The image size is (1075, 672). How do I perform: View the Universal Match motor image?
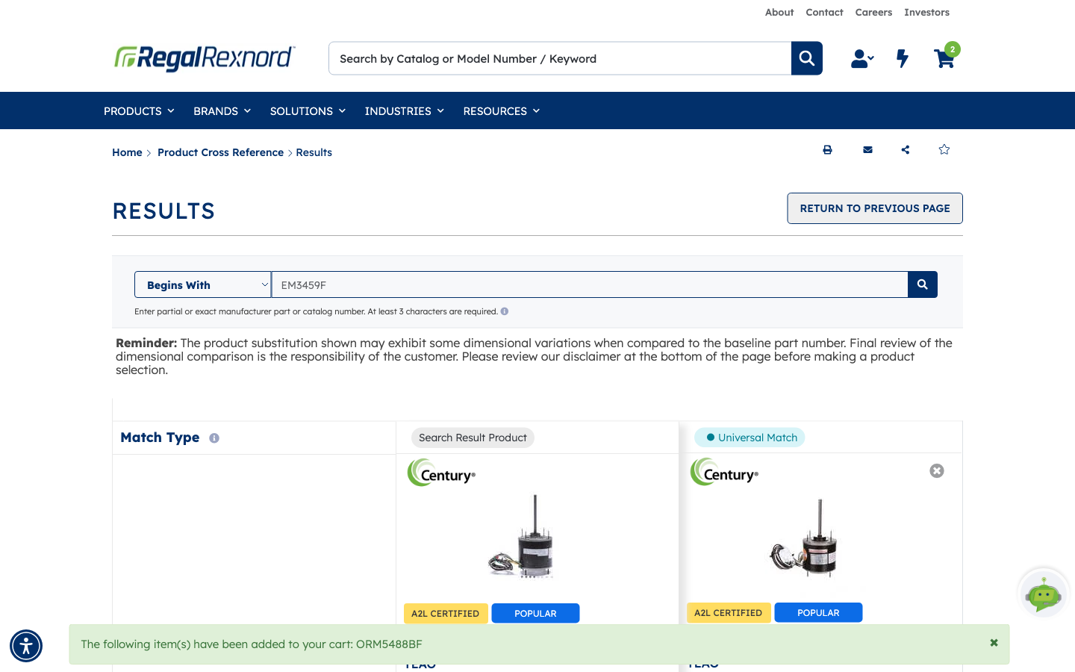pos(805,538)
